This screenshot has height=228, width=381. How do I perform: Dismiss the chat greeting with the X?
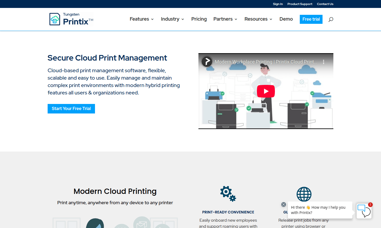tap(283, 204)
